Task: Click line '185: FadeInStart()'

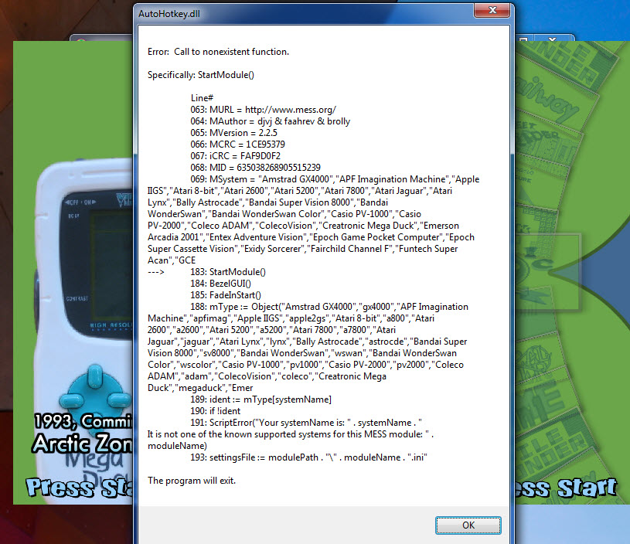Action: [x=226, y=295]
